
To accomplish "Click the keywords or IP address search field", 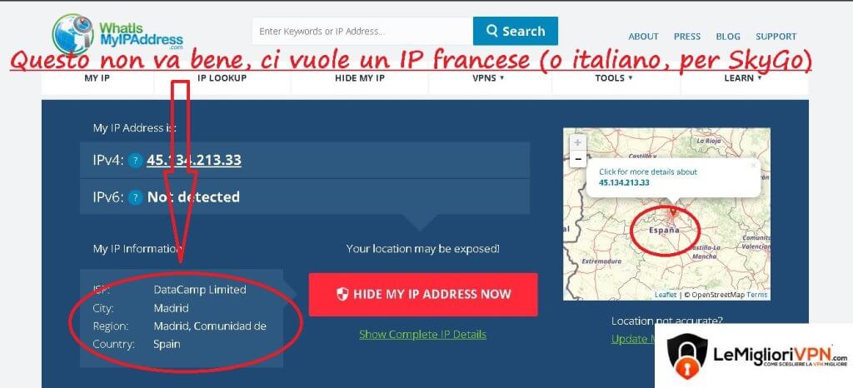I will [362, 31].
